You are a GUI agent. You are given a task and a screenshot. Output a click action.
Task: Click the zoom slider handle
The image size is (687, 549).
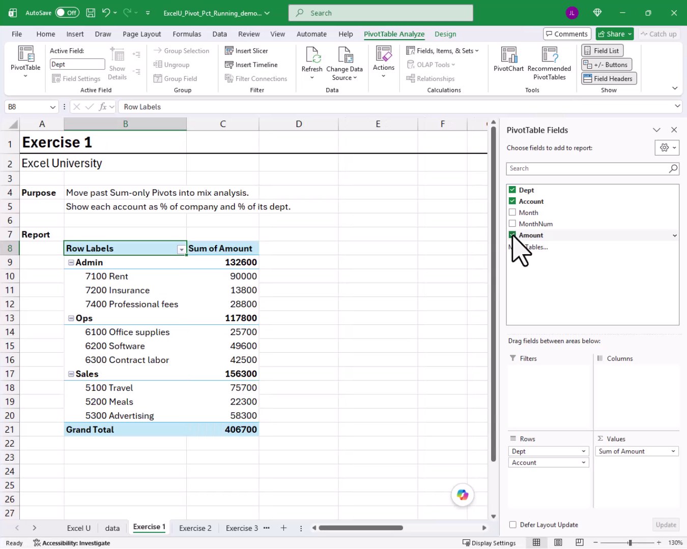(x=630, y=543)
